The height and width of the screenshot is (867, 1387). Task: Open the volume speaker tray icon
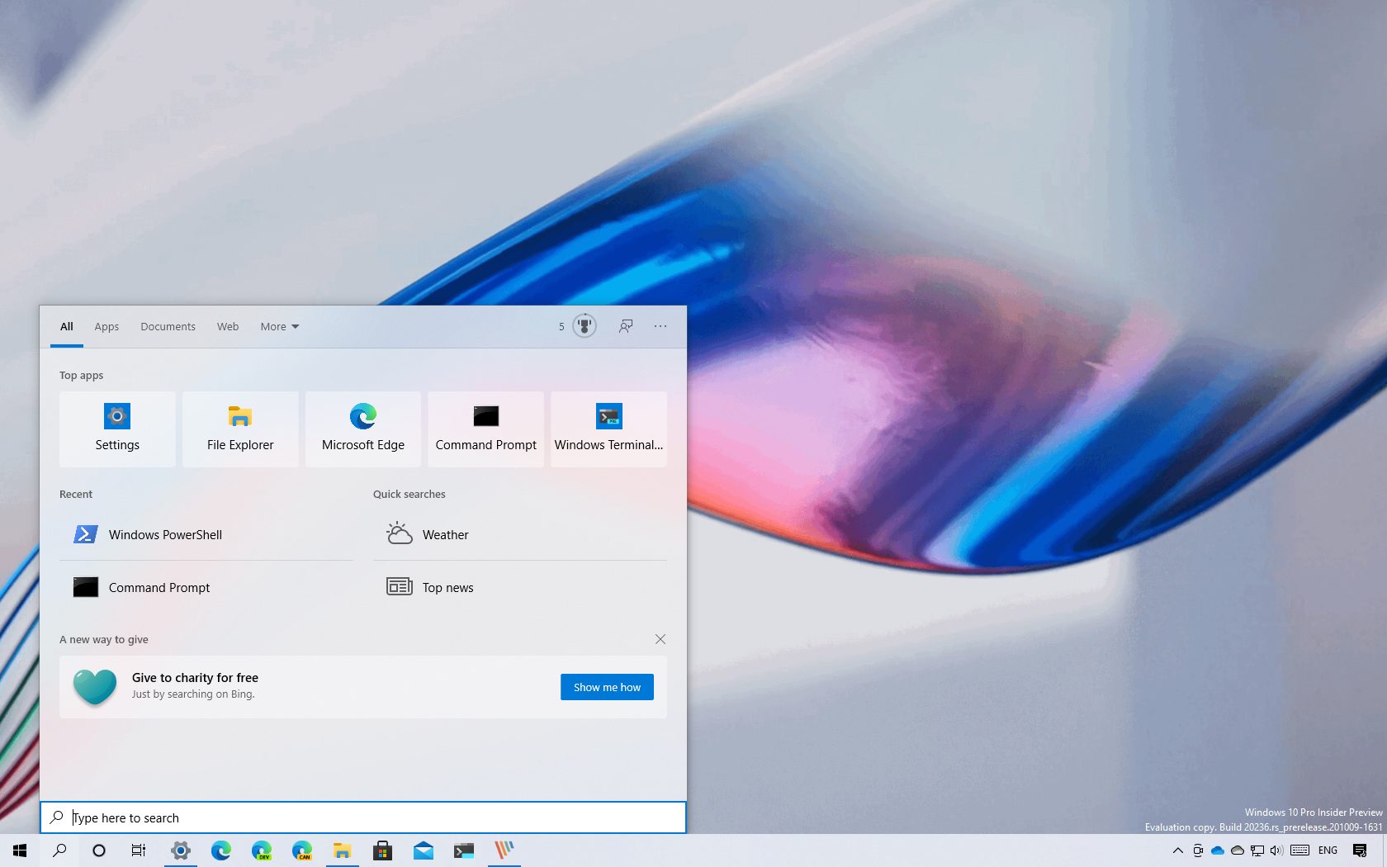1277,850
